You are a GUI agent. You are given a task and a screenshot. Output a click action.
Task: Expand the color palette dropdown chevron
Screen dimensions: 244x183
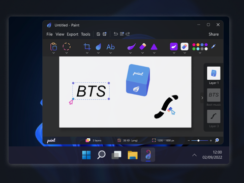[200, 53]
